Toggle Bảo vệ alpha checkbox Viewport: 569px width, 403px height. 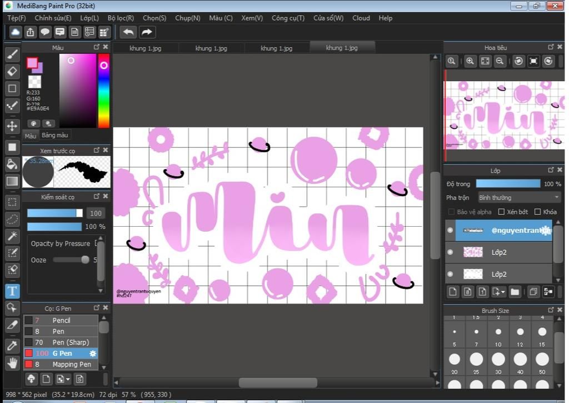pos(451,212)
